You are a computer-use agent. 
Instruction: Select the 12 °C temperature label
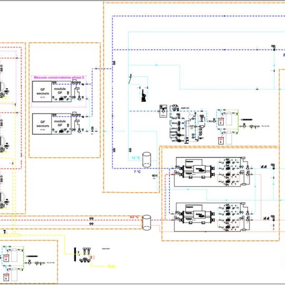pos(136,158)
